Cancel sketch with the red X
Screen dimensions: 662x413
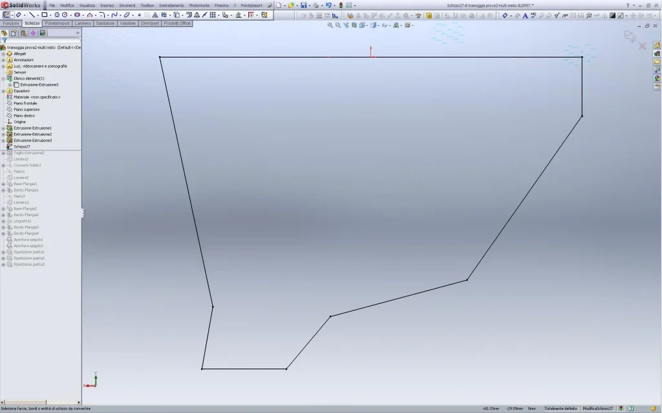tap(642, 46)
